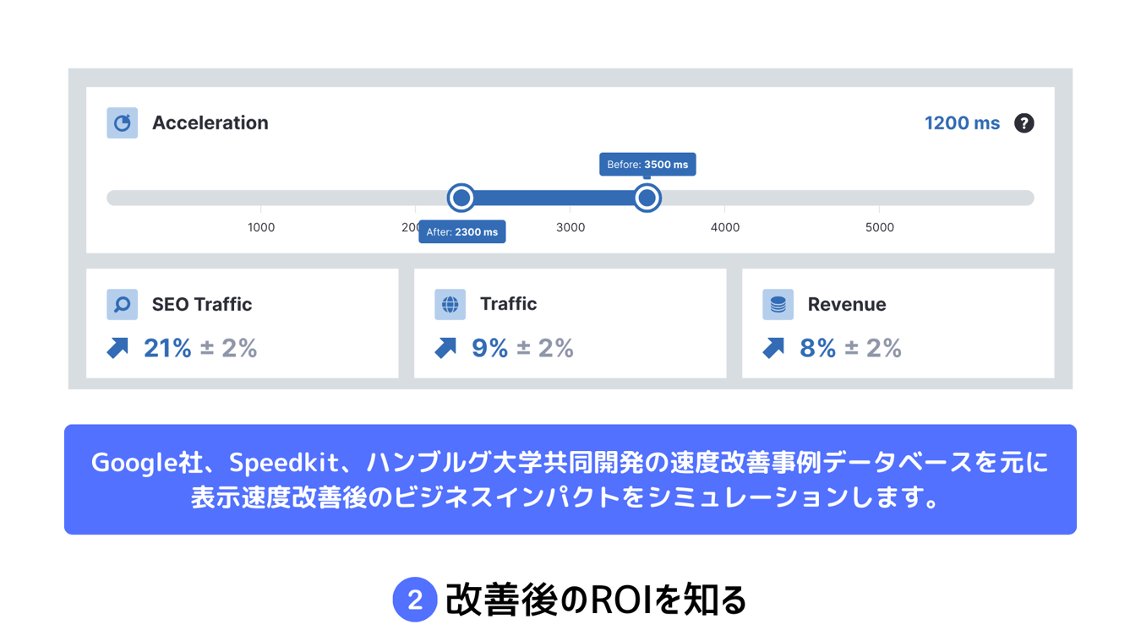Expand the Acceleration panel header
Viewport: 1141px width, 641px height.
point(210,122)
